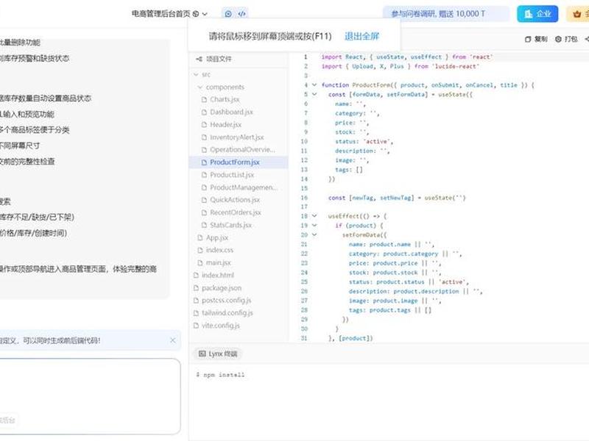Image resolution: width=589 pixels, height=441 pixels.
Task: Click the 打包 package button
Action: pyautogui.click(x=566, y=39)
